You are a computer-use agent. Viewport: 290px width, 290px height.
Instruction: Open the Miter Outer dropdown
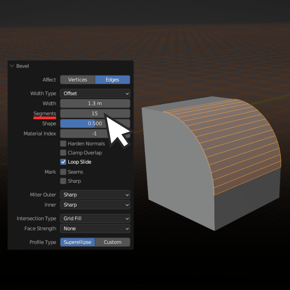(x=95, y=195)
